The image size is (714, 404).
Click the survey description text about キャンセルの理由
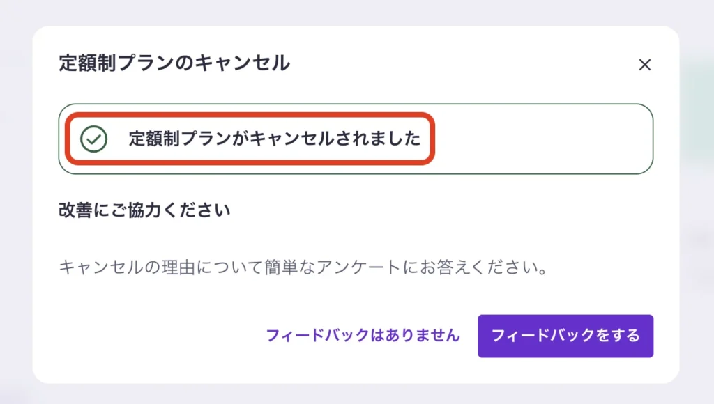302,267
